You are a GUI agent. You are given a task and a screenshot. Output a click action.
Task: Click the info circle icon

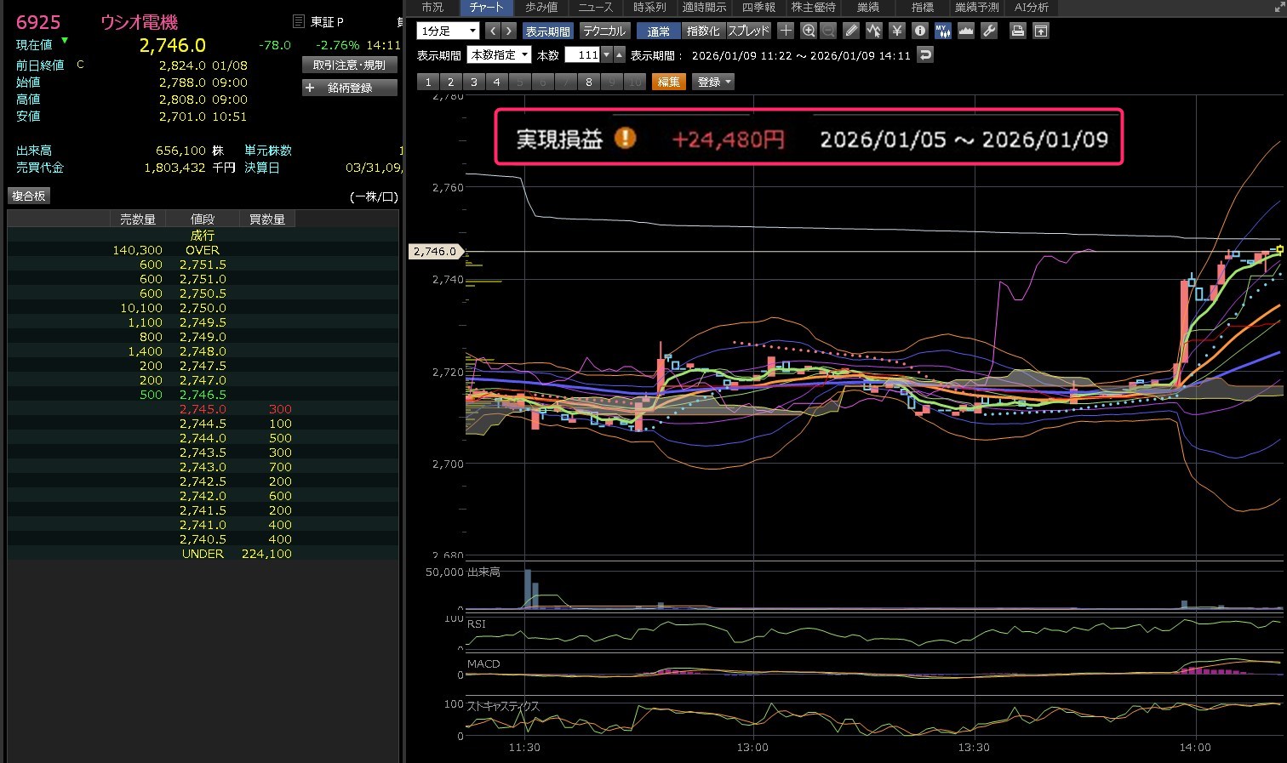click(919, 31)
